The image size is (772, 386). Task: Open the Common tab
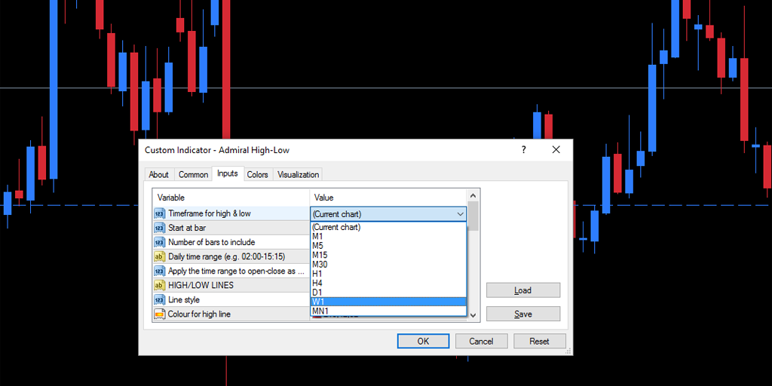click(193, 174)
